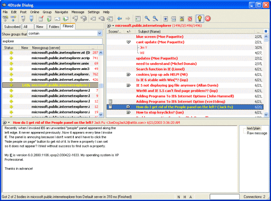Switch to the Subscribed tab
The height and width of the screenshot is (201, 271).
pyautogui.click(x=12, y=26)
